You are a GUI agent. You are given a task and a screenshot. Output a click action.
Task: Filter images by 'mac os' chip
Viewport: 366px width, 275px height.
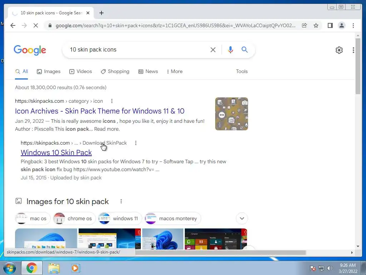tap(33, 218)
